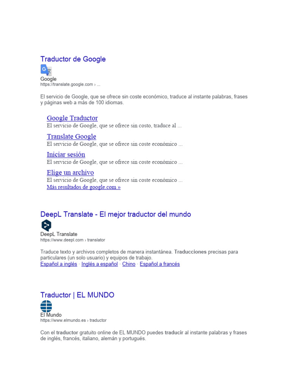The image size is (291, 388).
Task: Select the Inglés a español link
Action: [x=100, y=264]
